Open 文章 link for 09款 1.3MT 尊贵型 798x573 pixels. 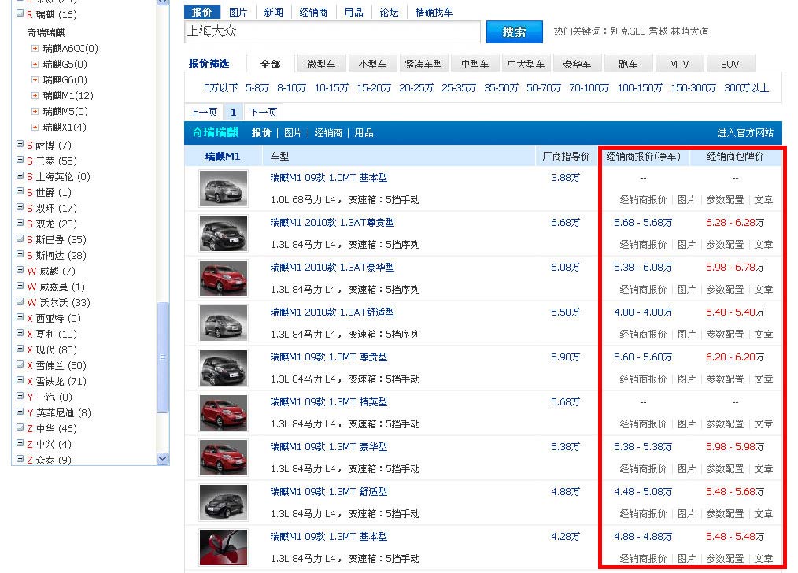pos(763,379)
